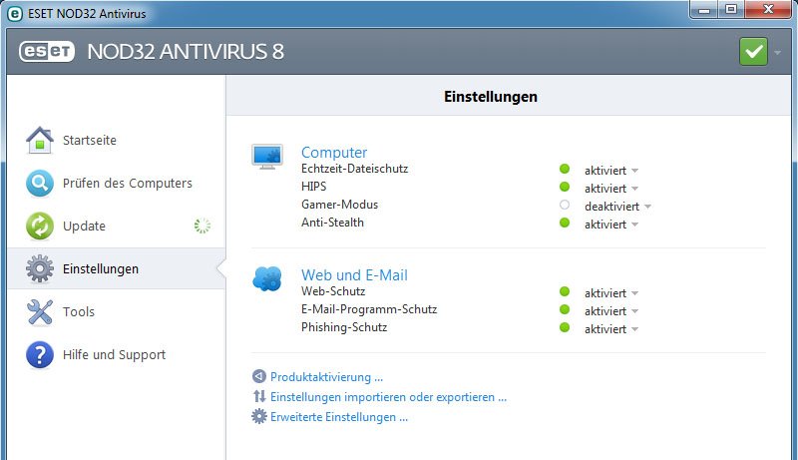Click the Startseite house icon
Image resolution: width=798 pixels, height=460 pixels.
pyautogui.click(x=40, y=140)
